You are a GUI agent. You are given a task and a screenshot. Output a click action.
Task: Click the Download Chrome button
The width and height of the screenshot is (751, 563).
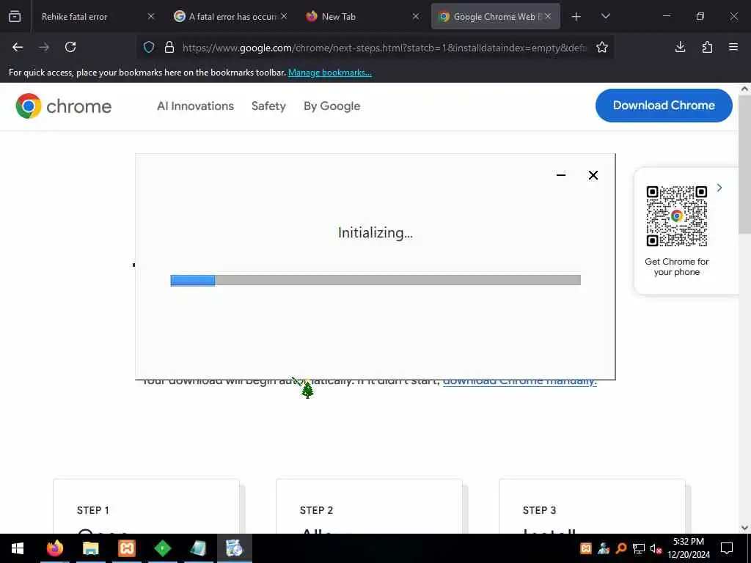pos(664,106)
